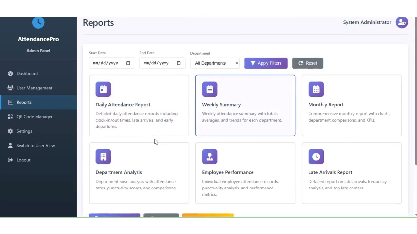Go to Dashboard in the sidebar
Image resolution: width=417 pixels, height=234 pixels.
27,73
